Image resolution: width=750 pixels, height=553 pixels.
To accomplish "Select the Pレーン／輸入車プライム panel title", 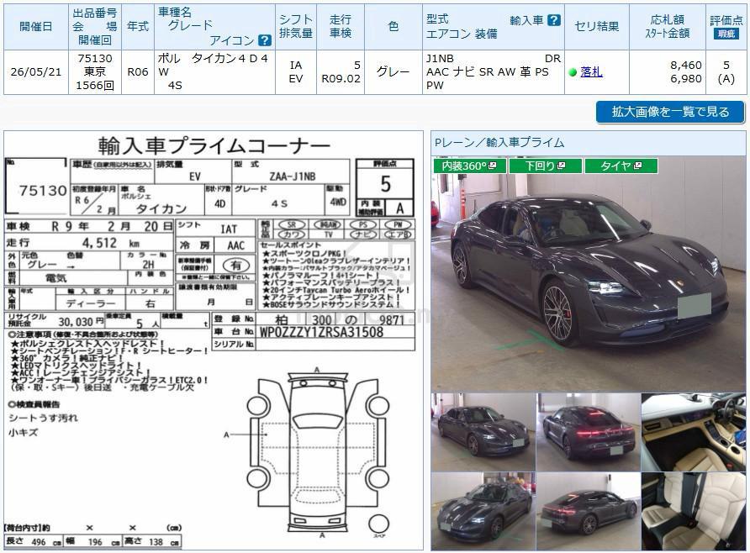I will [x=499, y=142].
